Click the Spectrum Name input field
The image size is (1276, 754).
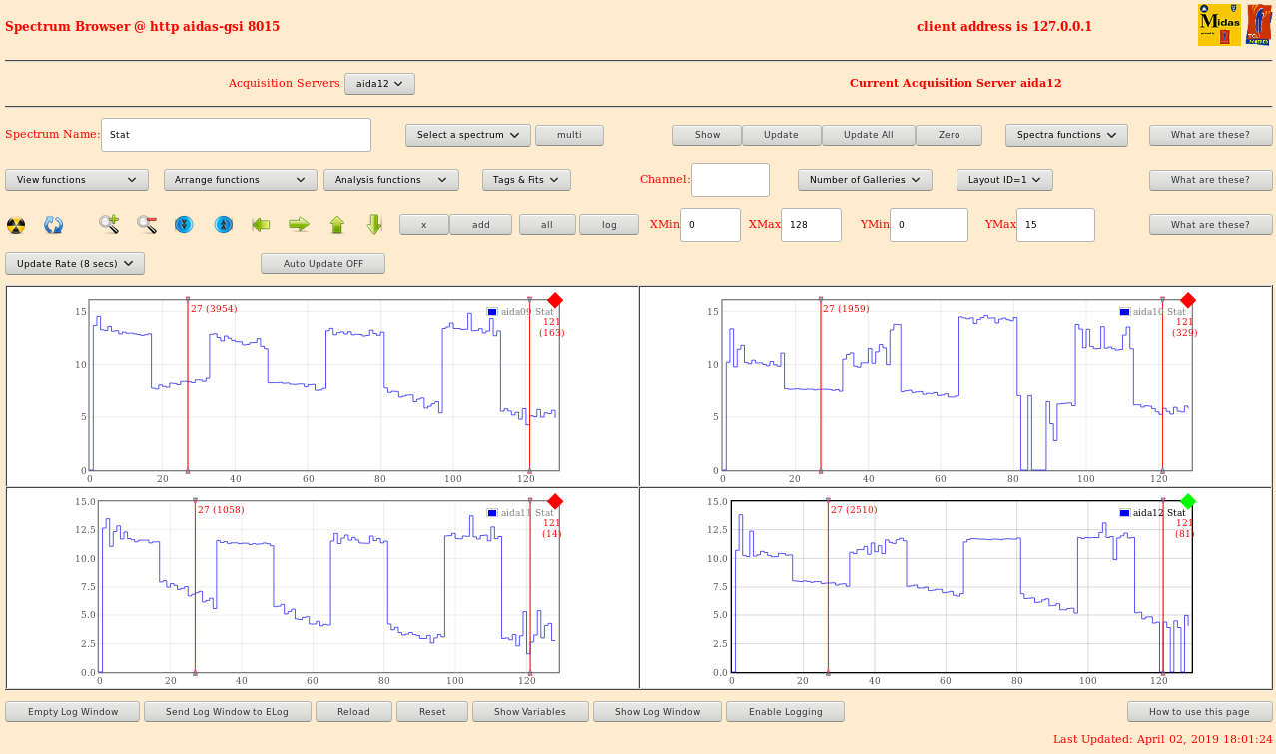tap(236, 135)
